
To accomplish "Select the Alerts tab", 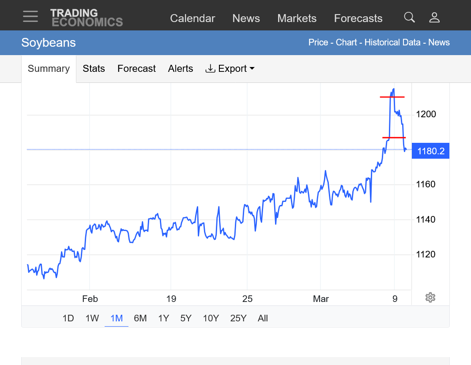I will (181, 69).
